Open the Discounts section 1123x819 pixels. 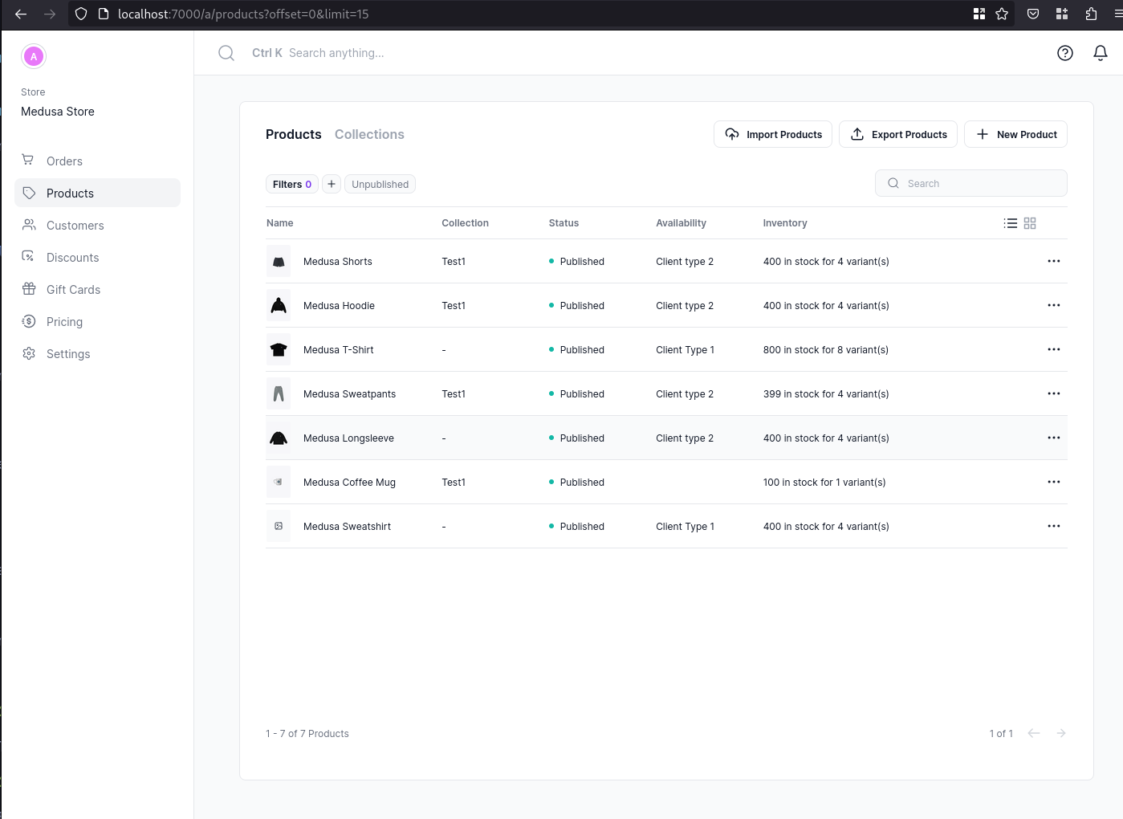click(73, 257)
